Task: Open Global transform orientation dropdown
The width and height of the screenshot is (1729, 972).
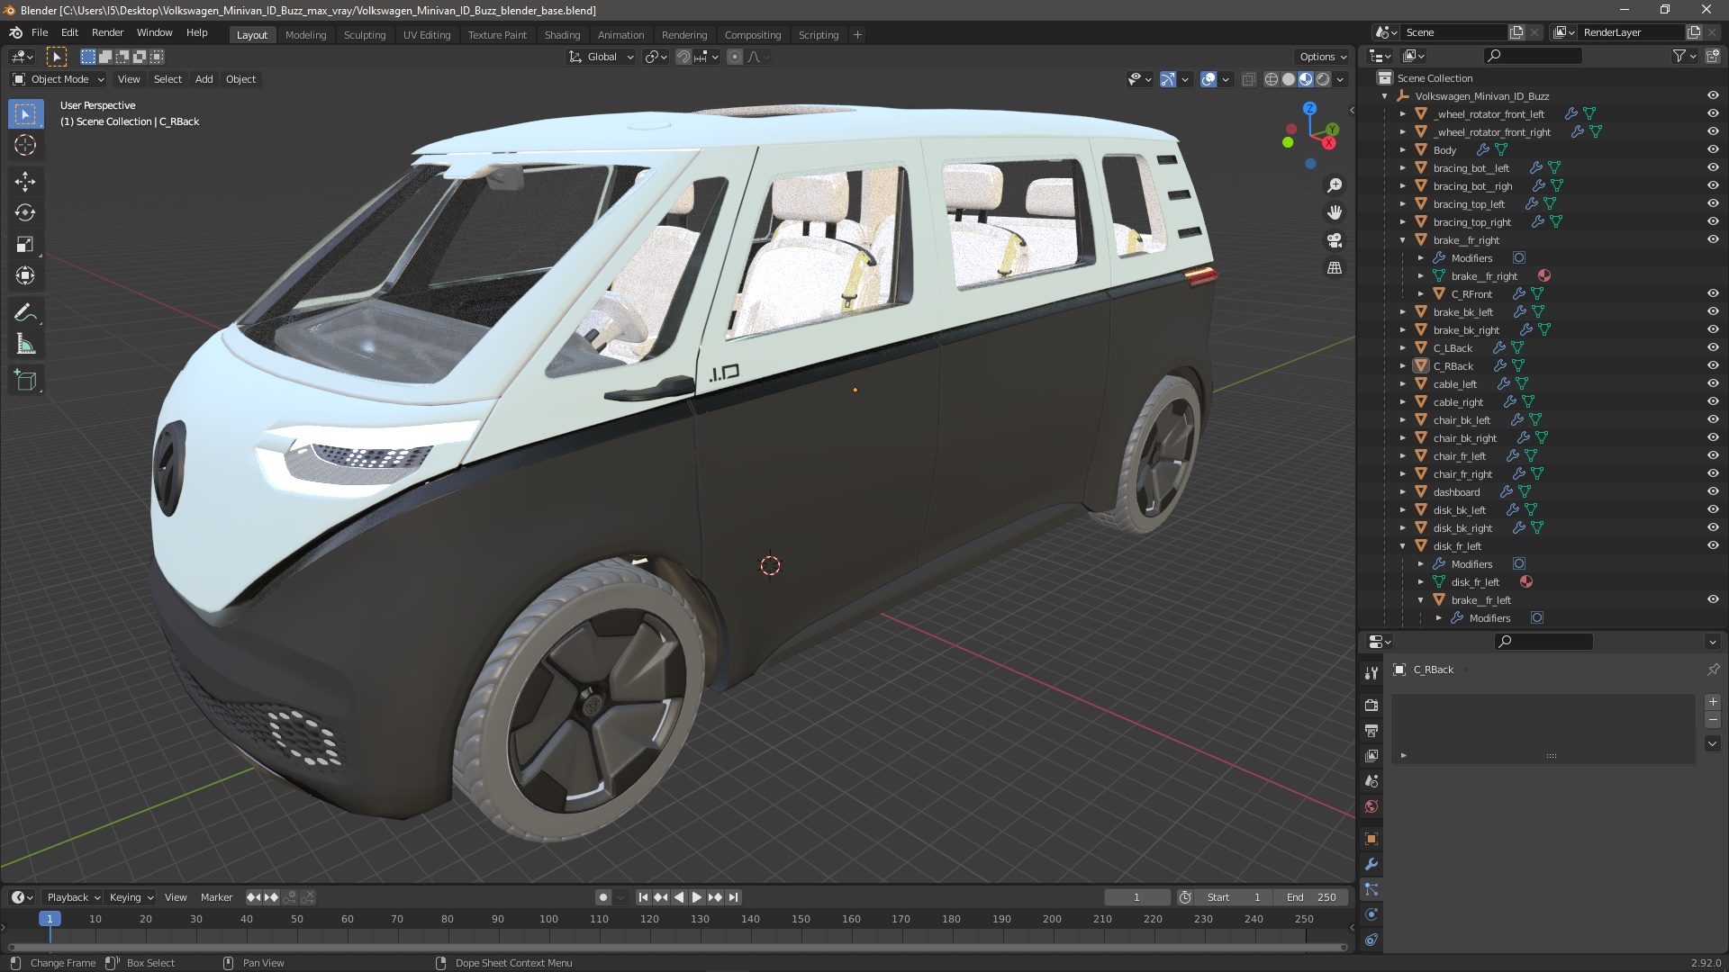Action: pyautogui.click(x=602, y=57)
